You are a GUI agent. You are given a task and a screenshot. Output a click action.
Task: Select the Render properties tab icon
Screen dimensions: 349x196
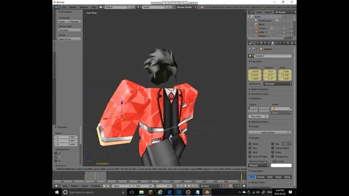pos(257,43)
